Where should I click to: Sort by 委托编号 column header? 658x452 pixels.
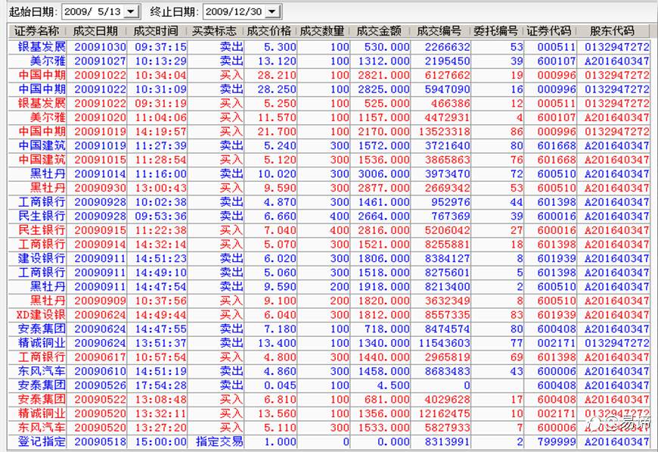pyautogui.click(x=496, y=31)
